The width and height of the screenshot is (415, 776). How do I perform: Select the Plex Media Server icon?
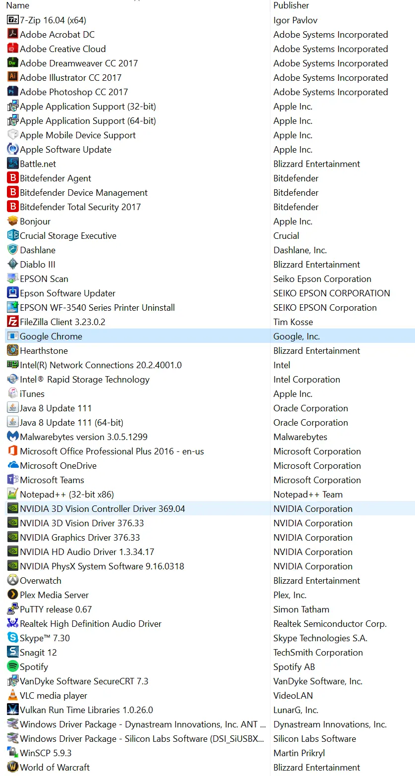12,595
